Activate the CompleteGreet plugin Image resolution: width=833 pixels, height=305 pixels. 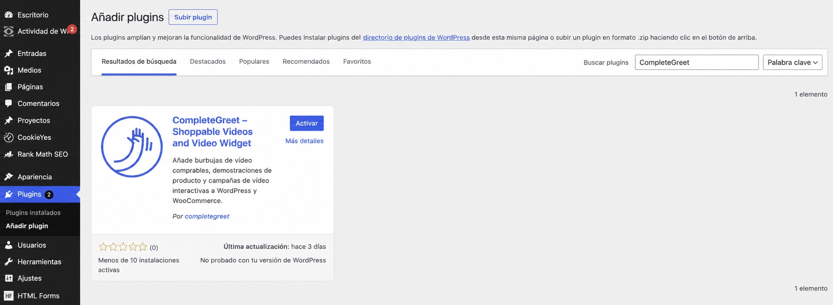(x=307, y=123)
